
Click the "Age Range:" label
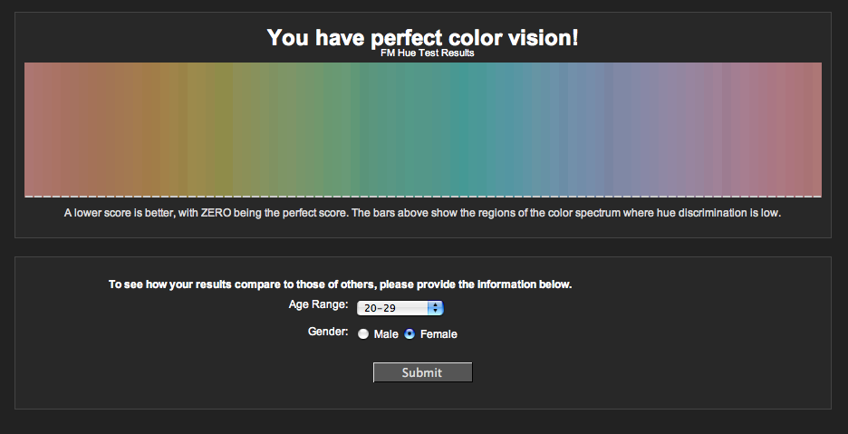point(318,304)
